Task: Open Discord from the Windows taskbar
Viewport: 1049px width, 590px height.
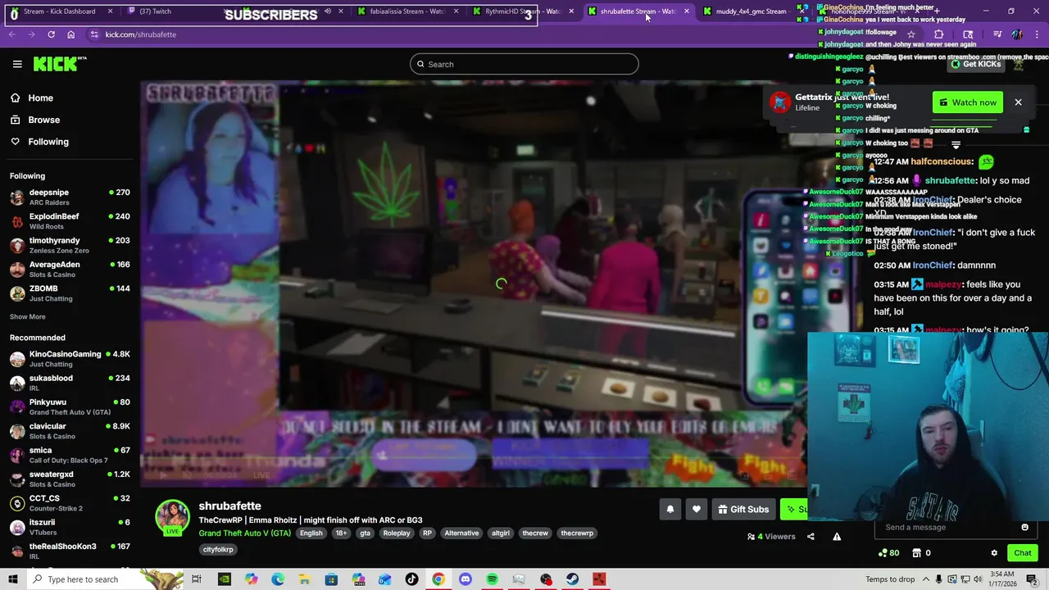Action: [x=465, y=579]
